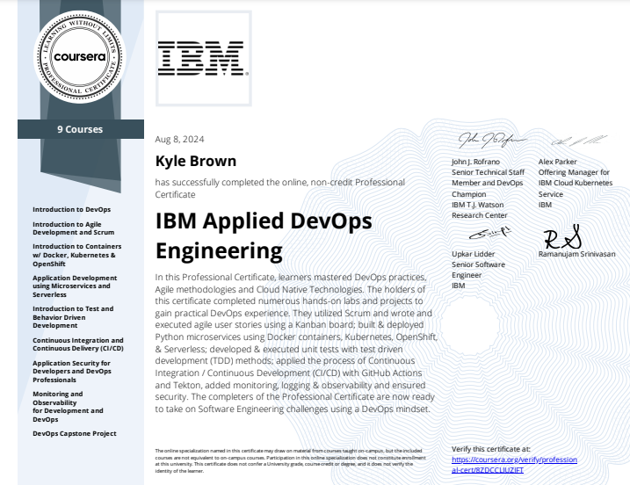This screenshot has height=485, width=630.
Task: Click 'IBM T.J. Watson Research Center' text
Action: tap(479, 210)
